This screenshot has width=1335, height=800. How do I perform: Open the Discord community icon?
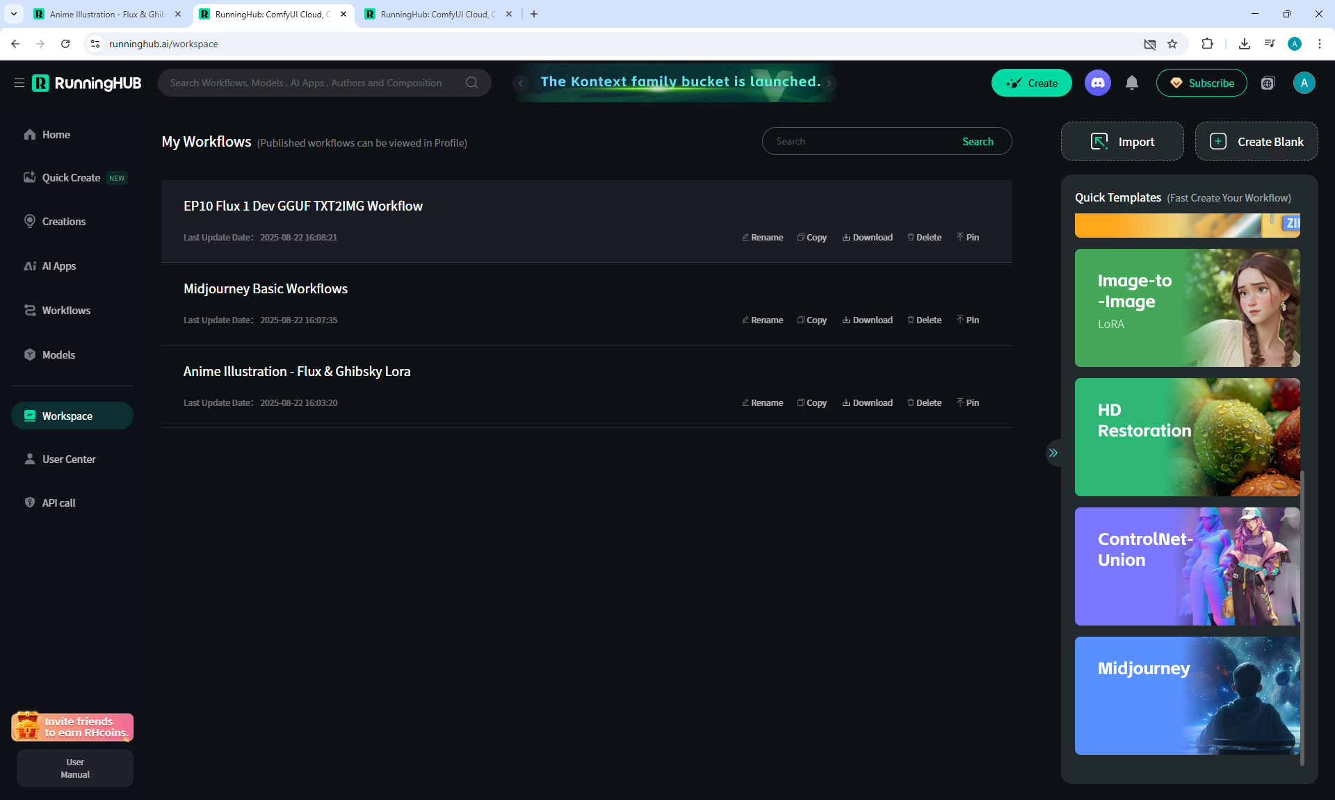pos(1097,83)
